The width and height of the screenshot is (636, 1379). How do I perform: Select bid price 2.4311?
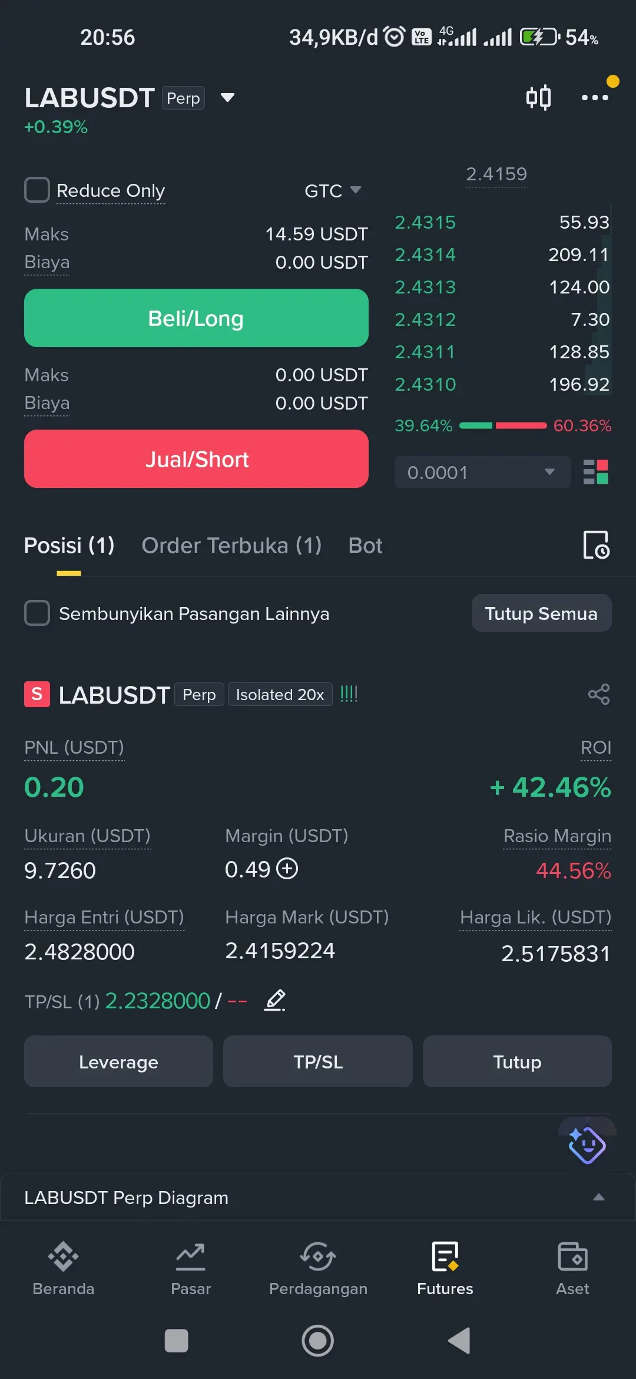pyautogui.click(x=425, y=352)
